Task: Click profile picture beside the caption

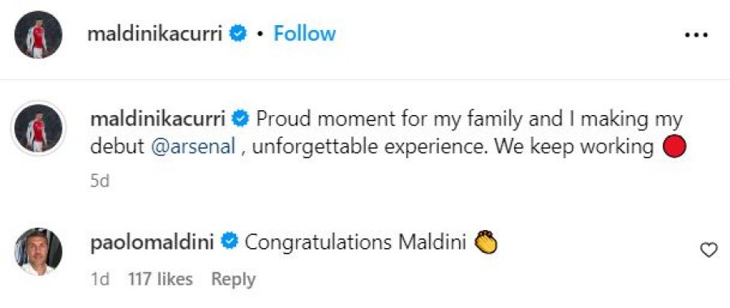Action: point(38,128)
